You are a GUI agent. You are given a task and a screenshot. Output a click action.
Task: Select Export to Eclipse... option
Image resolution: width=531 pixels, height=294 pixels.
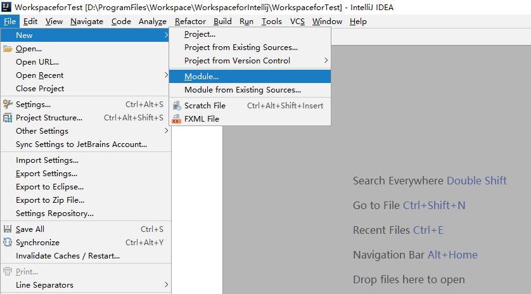pyautogui.click(x=49, y=187)
